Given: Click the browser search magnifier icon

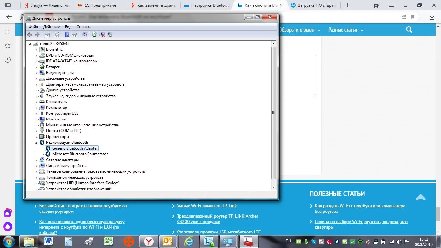Looking at the screenshot, I should pos(409,30).
